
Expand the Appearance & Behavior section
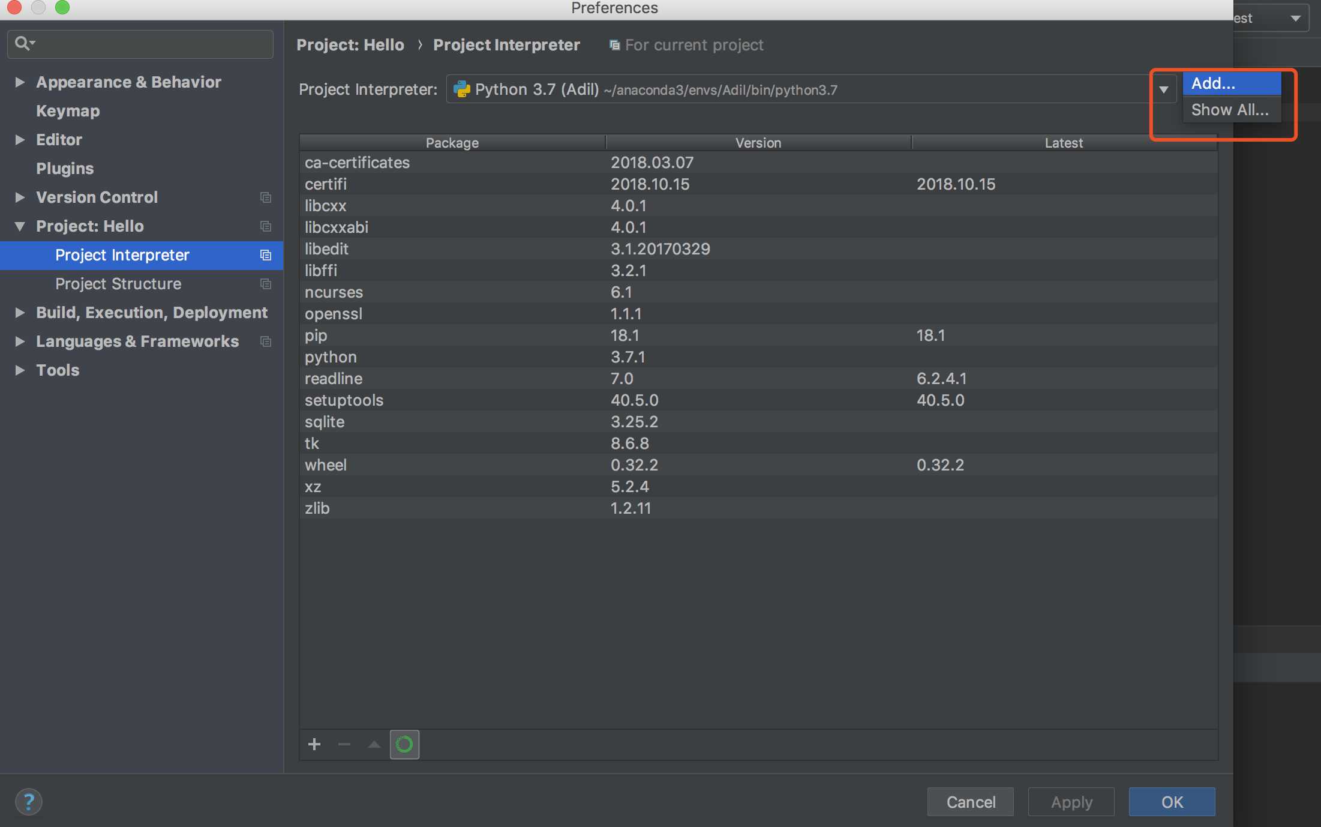tap(20, 82)
